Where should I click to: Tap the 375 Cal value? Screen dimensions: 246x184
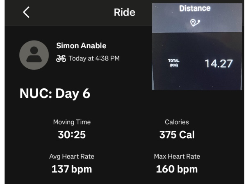click(177, 135)
